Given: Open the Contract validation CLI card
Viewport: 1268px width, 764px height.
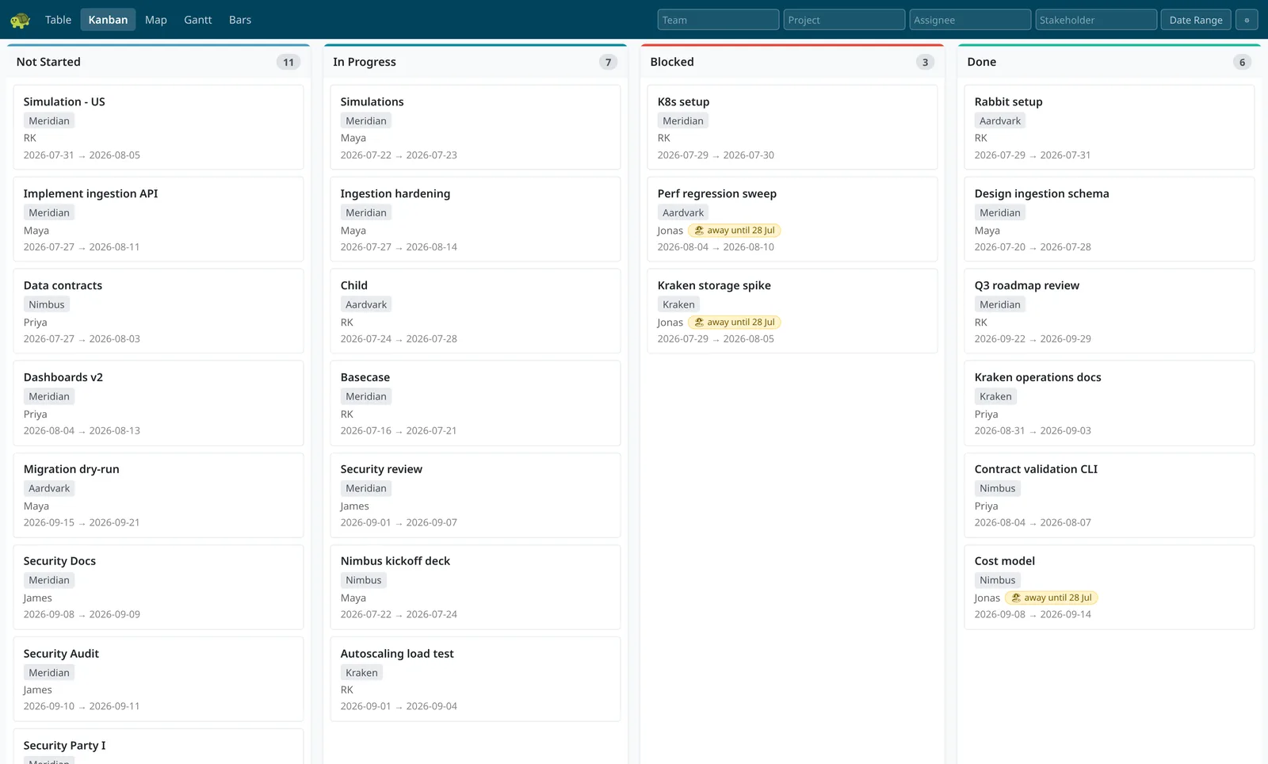Looking at the screenshot, I should 1109,495.
